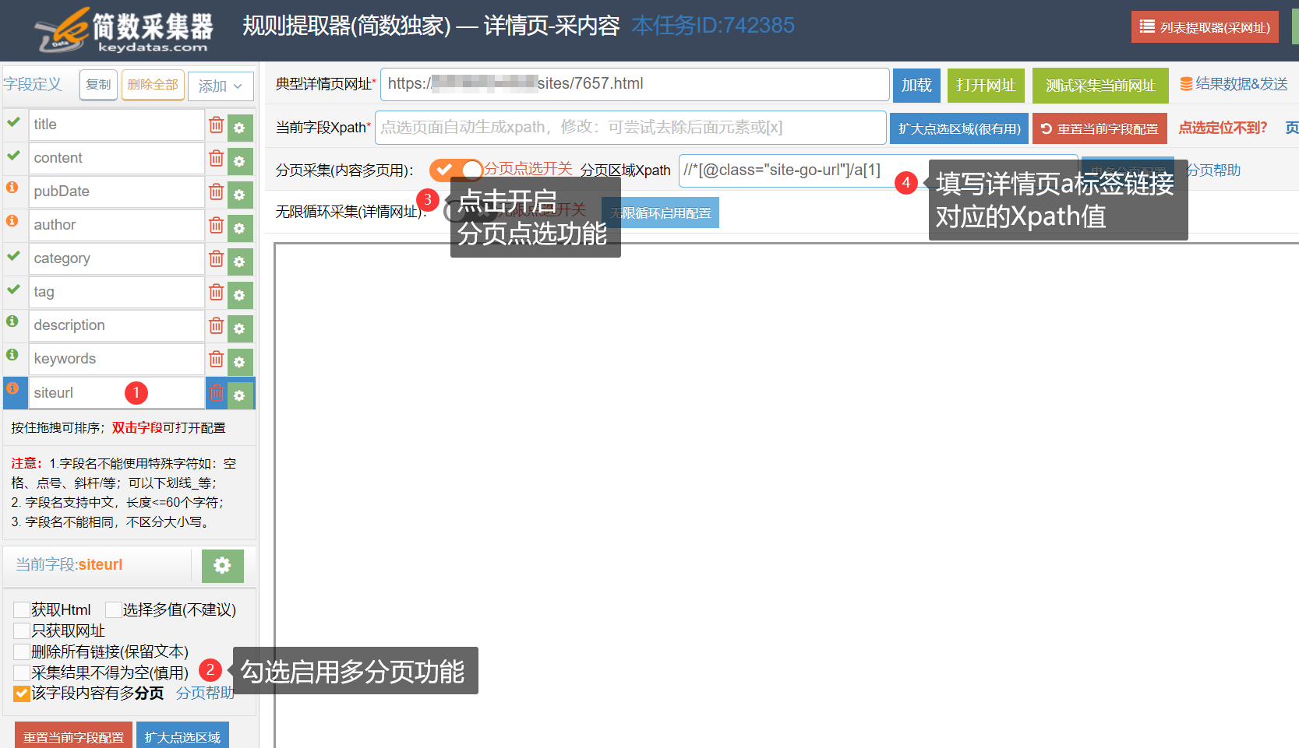Open the 添加 dropdown
1299x748 pixels.
click(221, 86)
